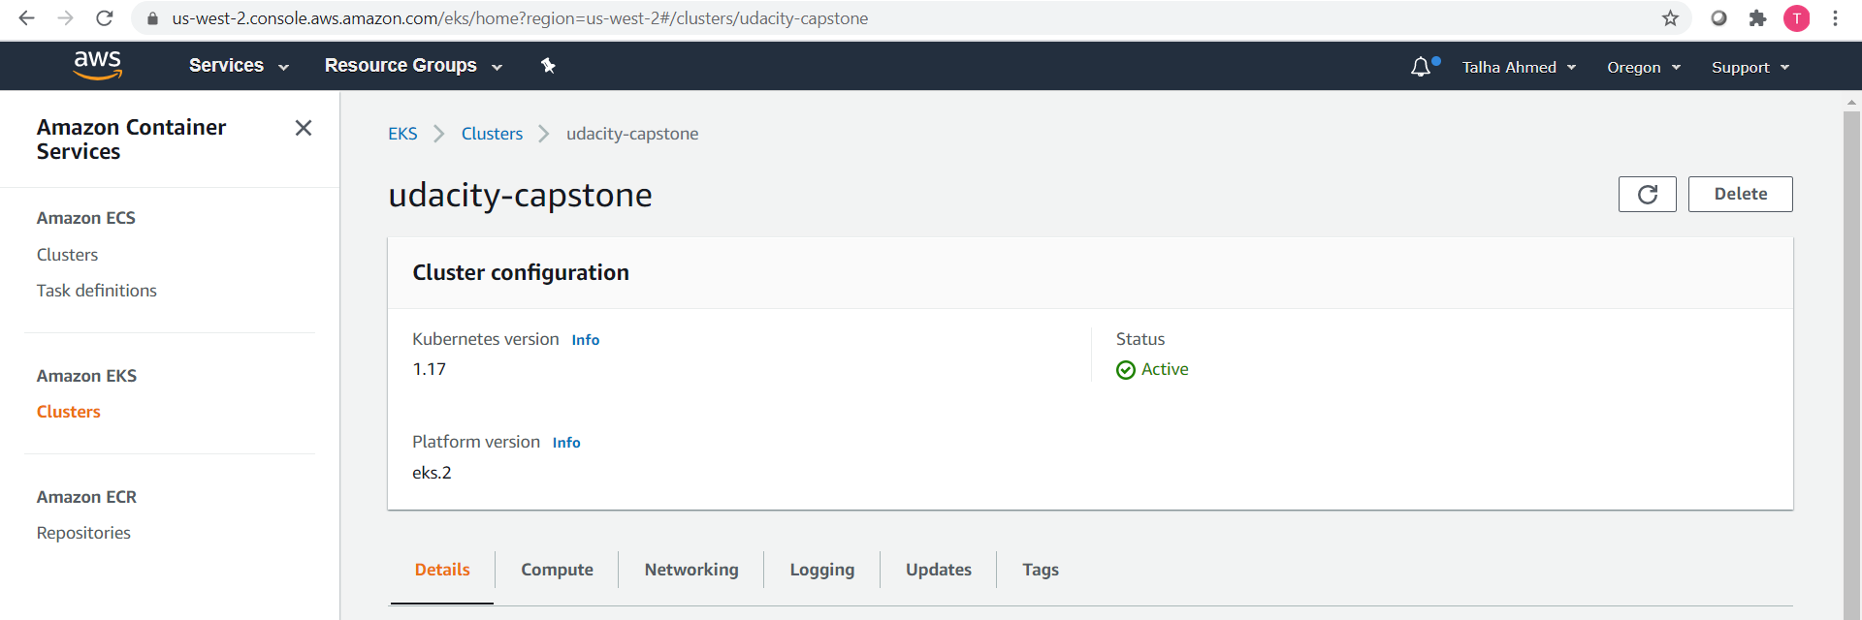Click the Amazon EKS sidebar heading
This screenshot has width=1862, height=620.
coord(86,376)
